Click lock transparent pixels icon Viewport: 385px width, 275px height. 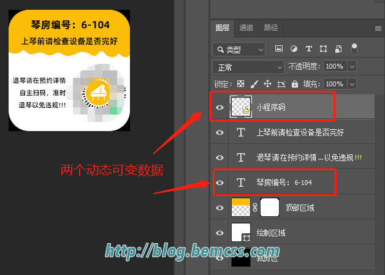pos(241,84)
